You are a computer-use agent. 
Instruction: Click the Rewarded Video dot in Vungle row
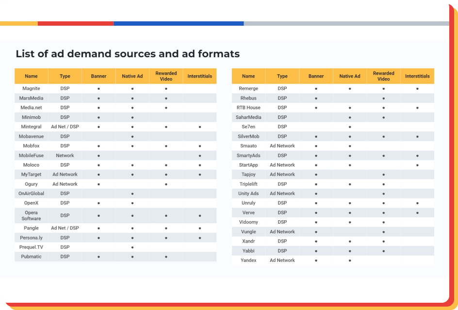pyautogui.click(x=383, y=232)
